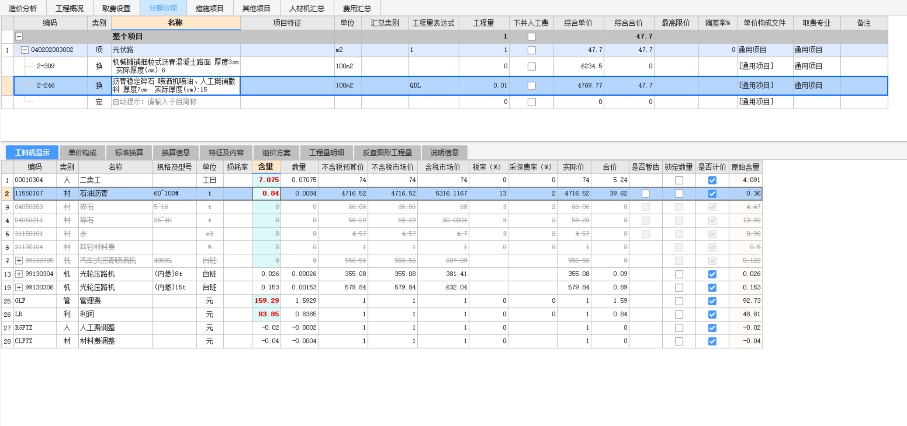Expand material row 99130304 光轮压路机

(x=19, y=274)
